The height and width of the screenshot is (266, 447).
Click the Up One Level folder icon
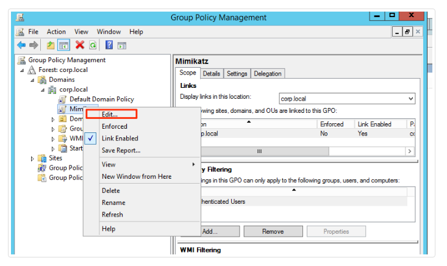51,45
